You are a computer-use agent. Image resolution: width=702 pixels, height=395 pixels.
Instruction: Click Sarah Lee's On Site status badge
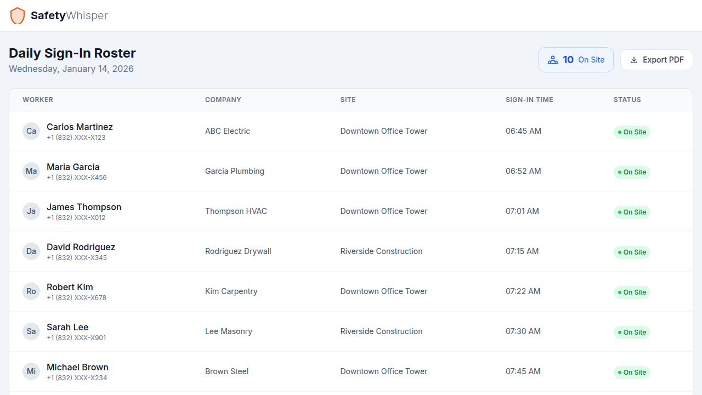click(632, 332)
